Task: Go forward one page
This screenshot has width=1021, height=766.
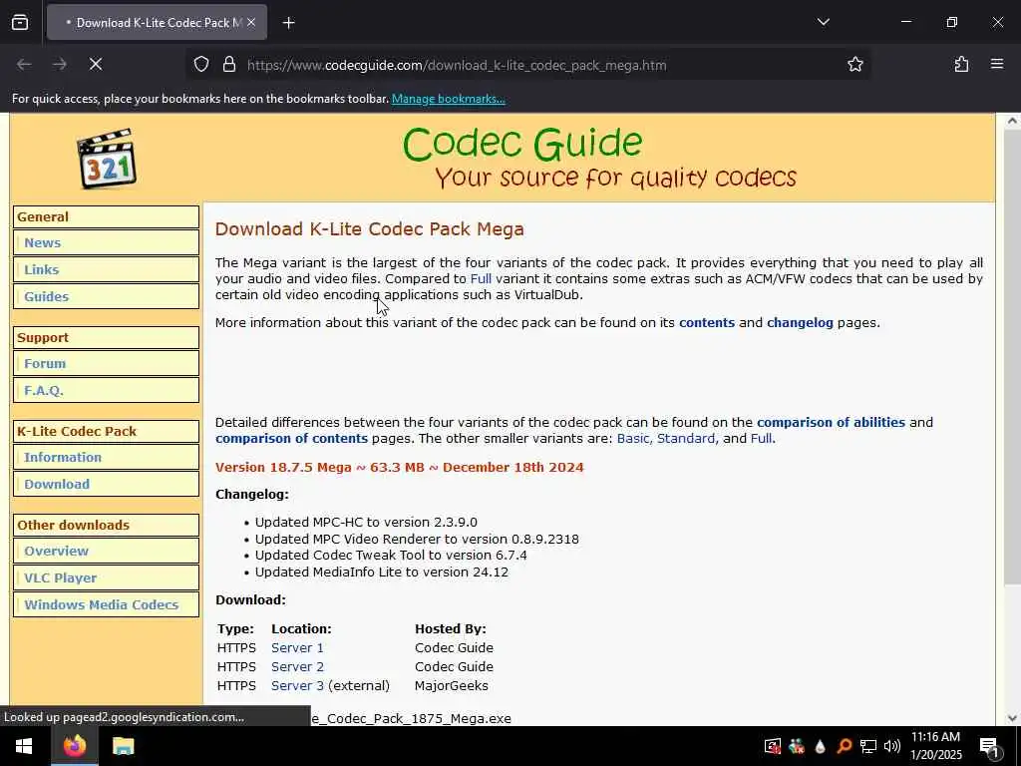Action: 59,64
